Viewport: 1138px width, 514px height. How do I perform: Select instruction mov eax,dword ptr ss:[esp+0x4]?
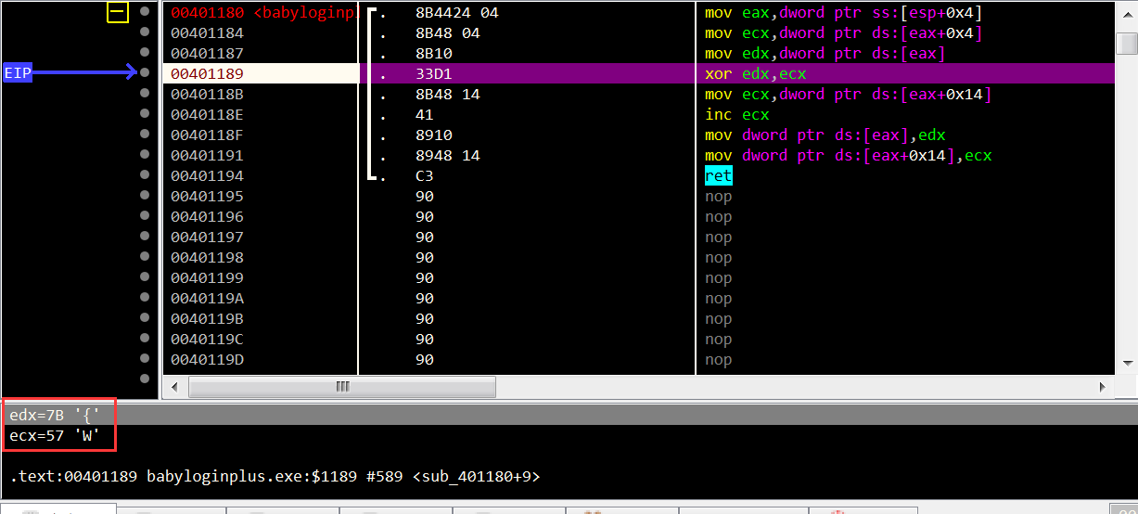[x=843, y=12]
